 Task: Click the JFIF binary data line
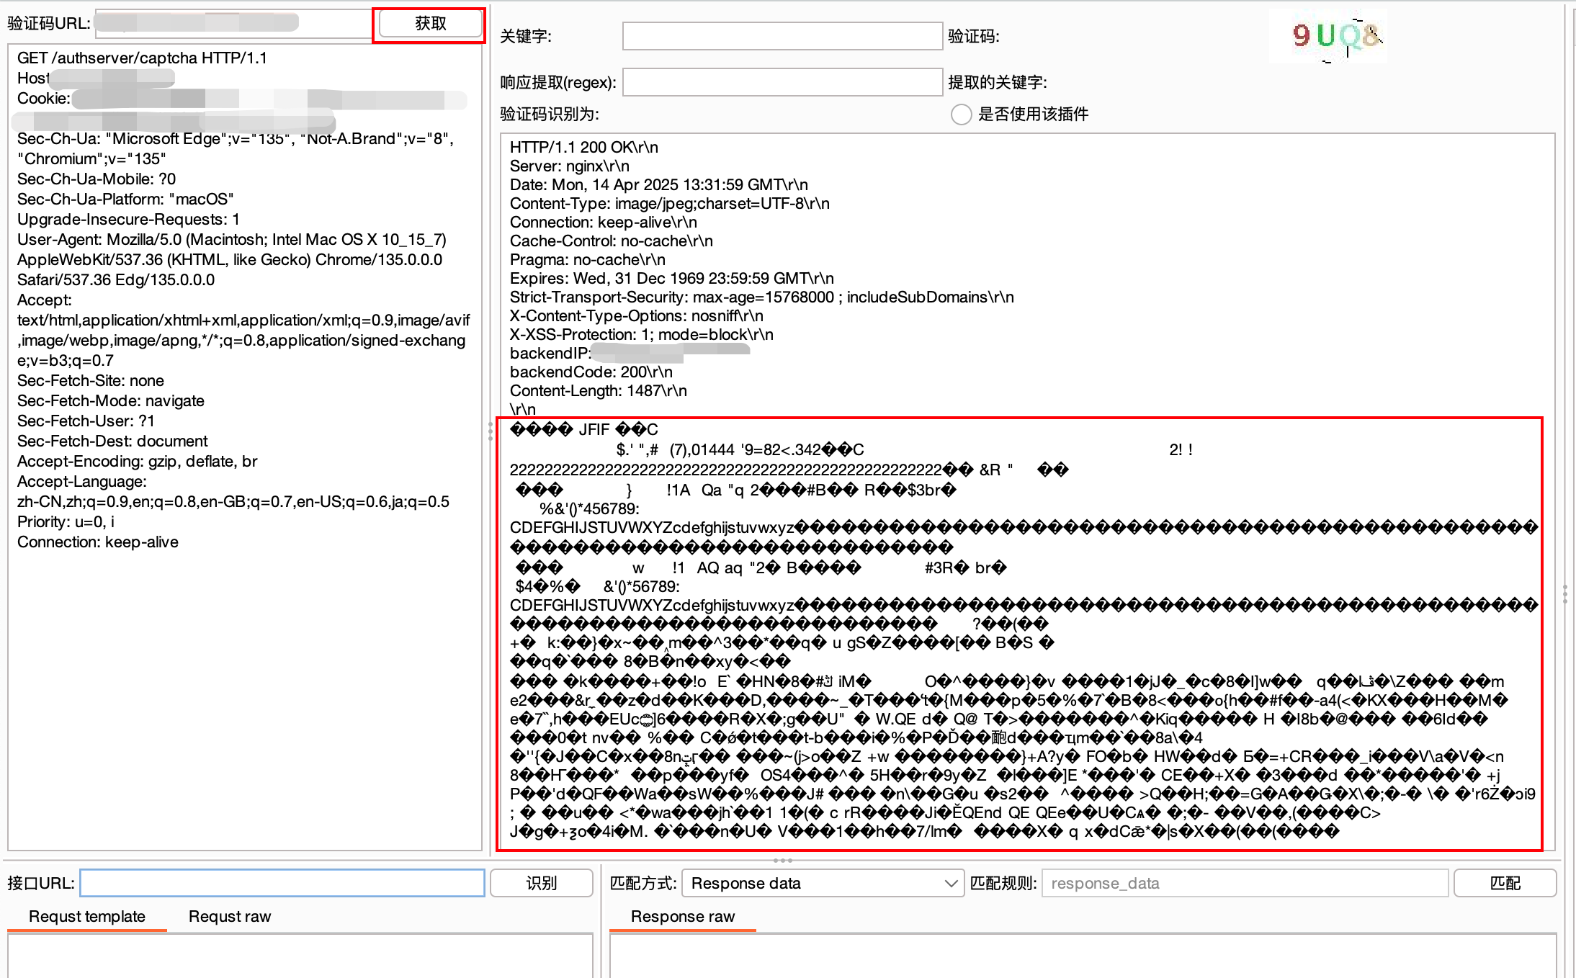[x=584, y=429]
